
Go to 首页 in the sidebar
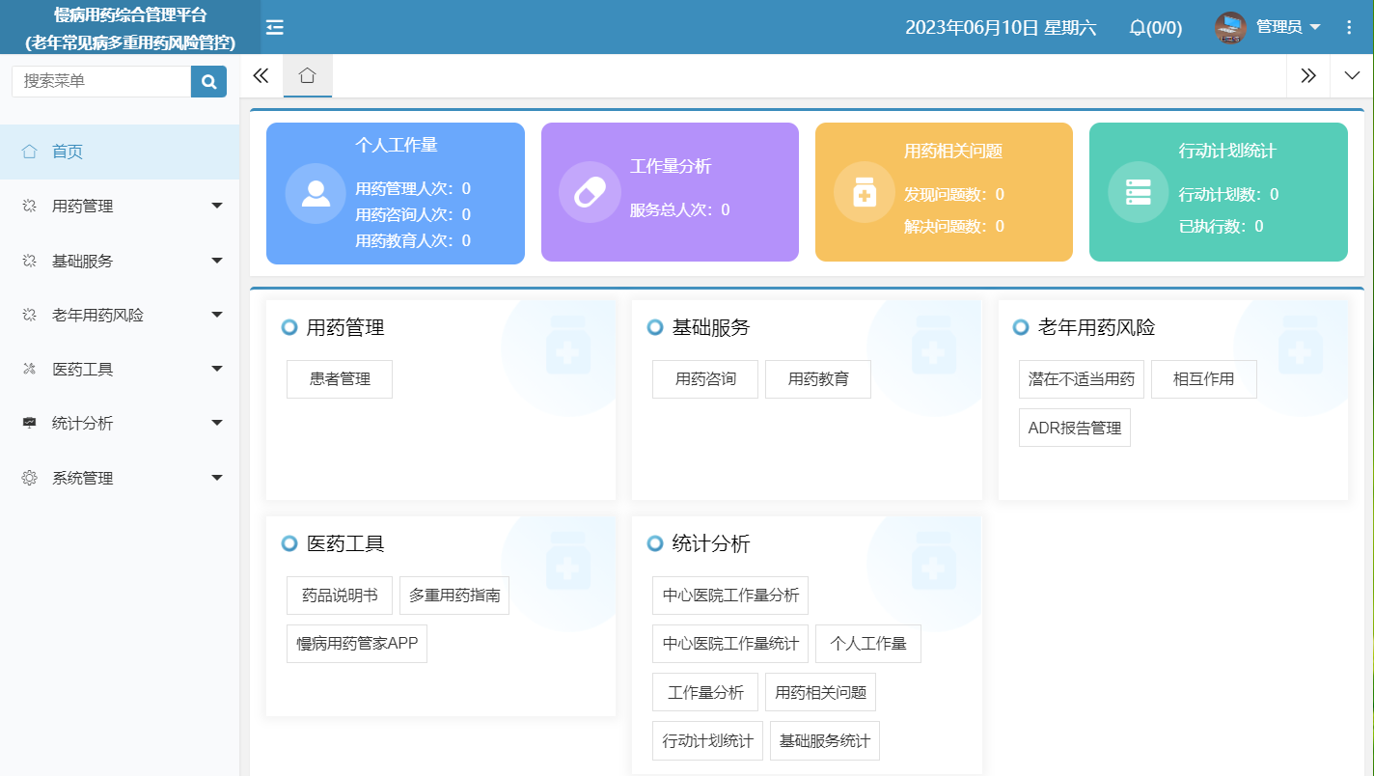pos(120,152)
